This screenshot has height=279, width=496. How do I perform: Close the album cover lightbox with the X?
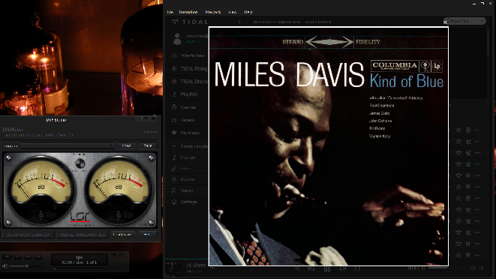[446, 22]
